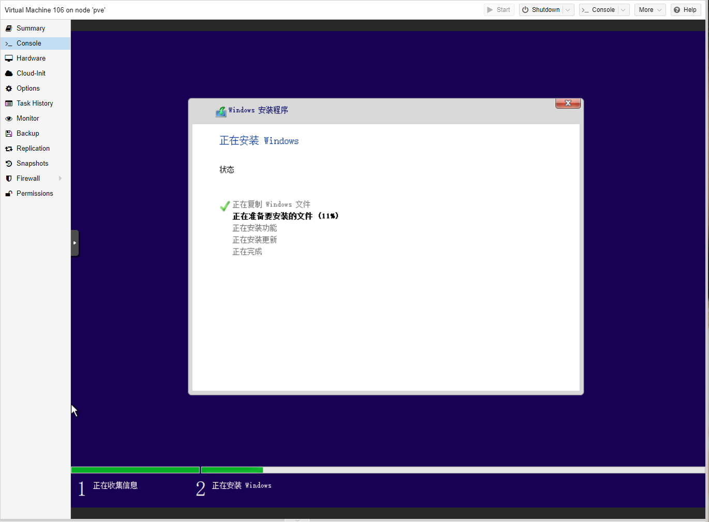Open the Task History tab
The width and height of the screenshot is (709, 522).
(35, 104)
